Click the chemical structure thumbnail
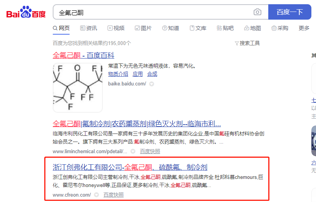 point(78,87)
